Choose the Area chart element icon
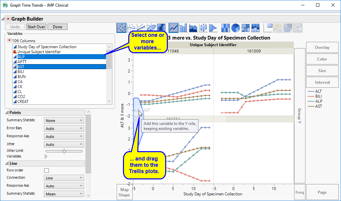 (x=193, y=28)
